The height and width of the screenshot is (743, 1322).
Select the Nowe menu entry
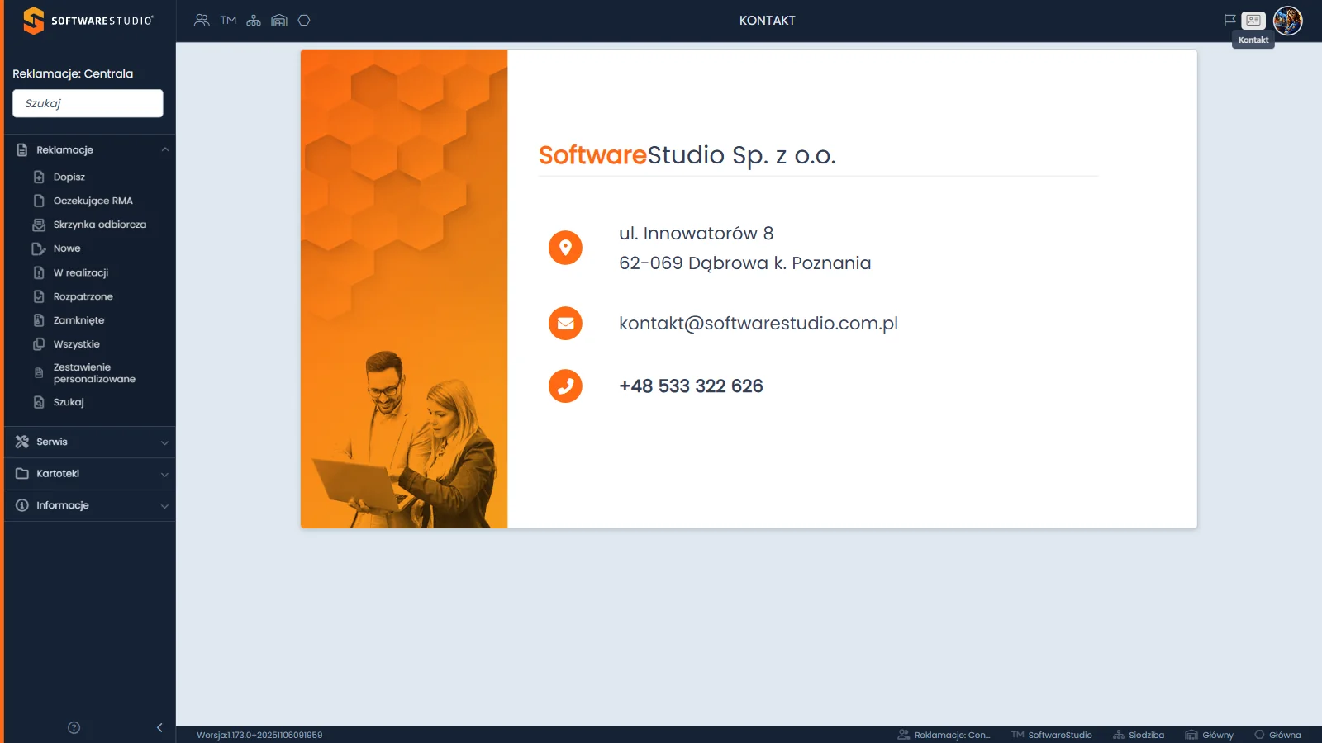click(67, 248)
